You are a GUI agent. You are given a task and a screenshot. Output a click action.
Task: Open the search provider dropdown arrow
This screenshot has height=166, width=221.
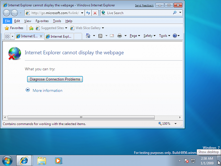(180, 13)
